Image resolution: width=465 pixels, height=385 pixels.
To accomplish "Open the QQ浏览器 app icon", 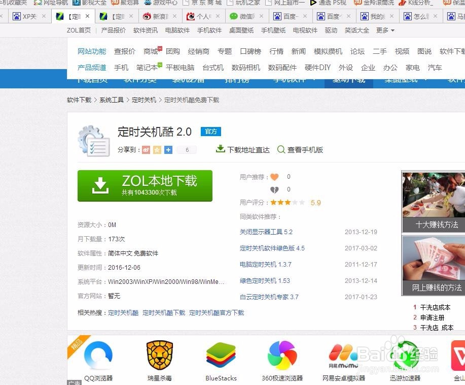I will click(98, 356).
